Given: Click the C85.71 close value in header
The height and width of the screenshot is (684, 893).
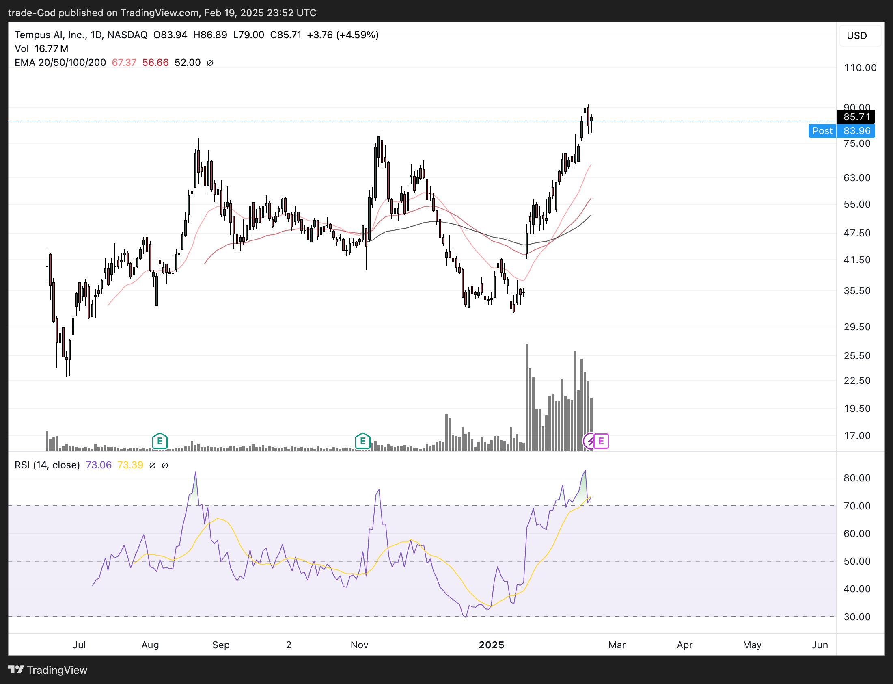Looking at the screenshot, I should click(x=286, y=35).
